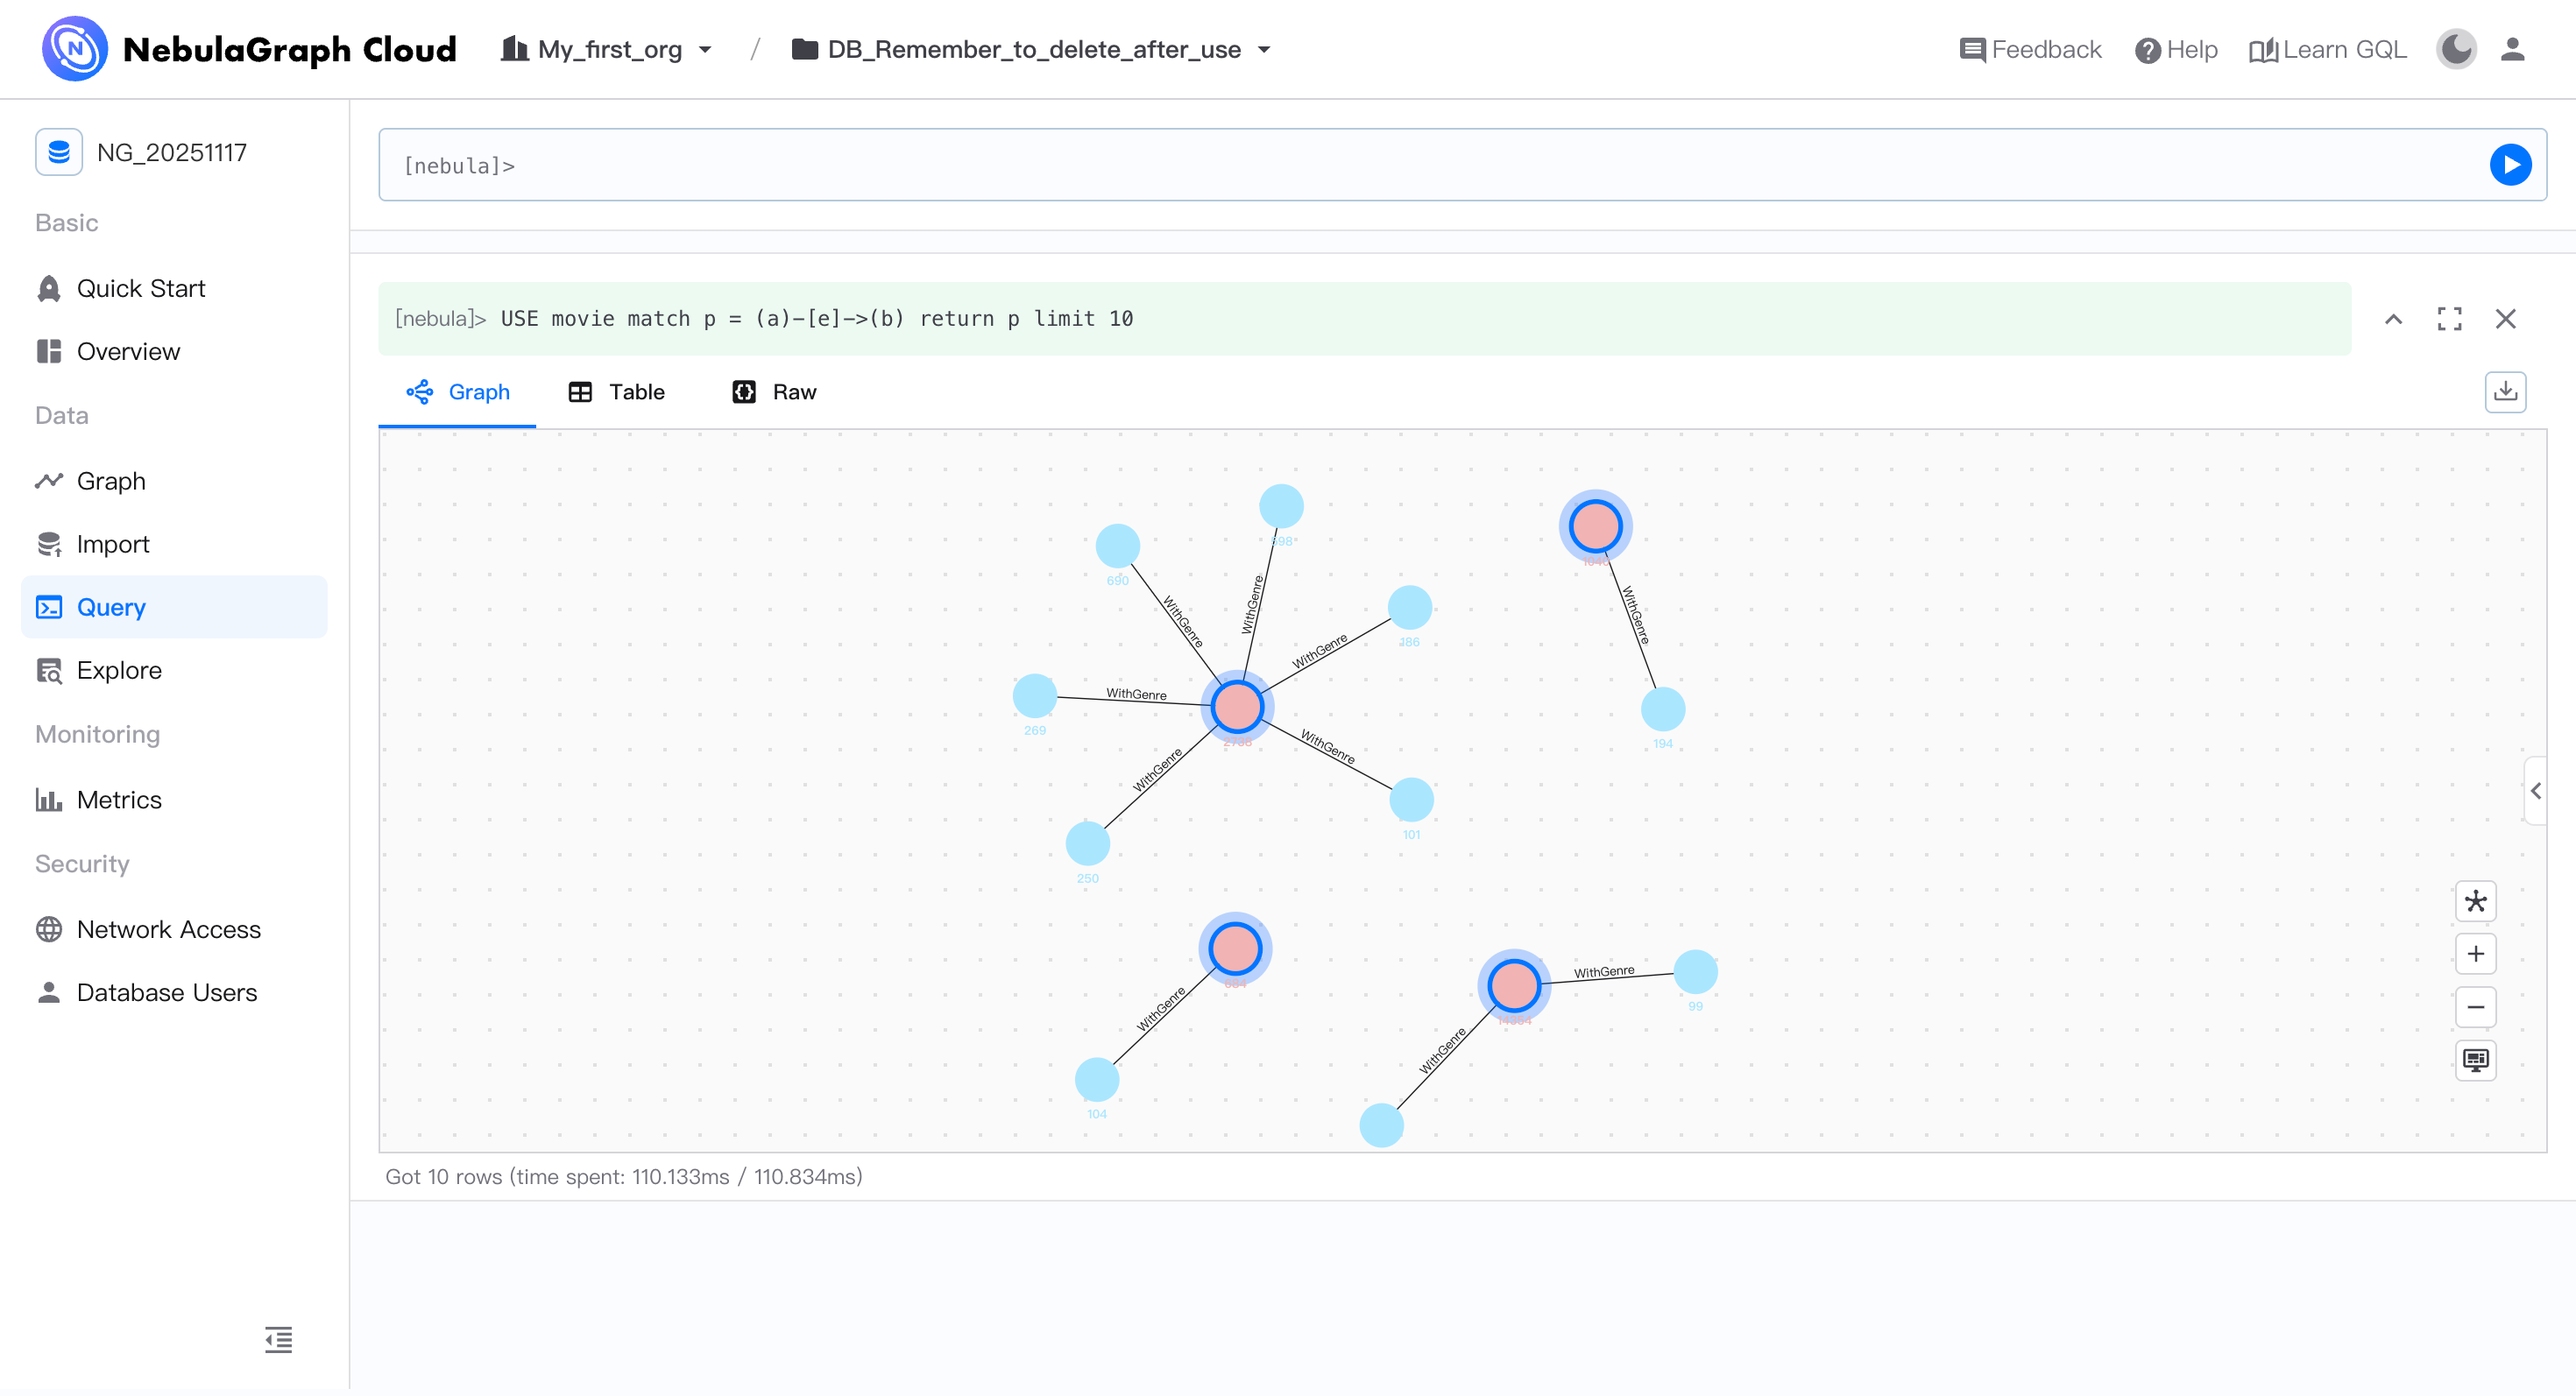Open user account profile icon
The height and width of the screenshot is (1396, 2576).
pos(2512,50)
